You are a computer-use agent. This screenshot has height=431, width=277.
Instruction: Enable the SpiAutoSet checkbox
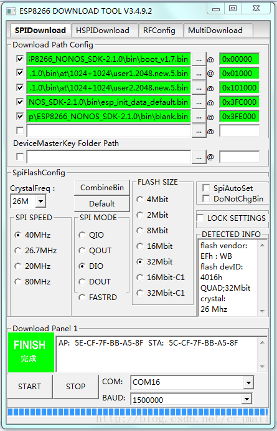click(205, 188)
